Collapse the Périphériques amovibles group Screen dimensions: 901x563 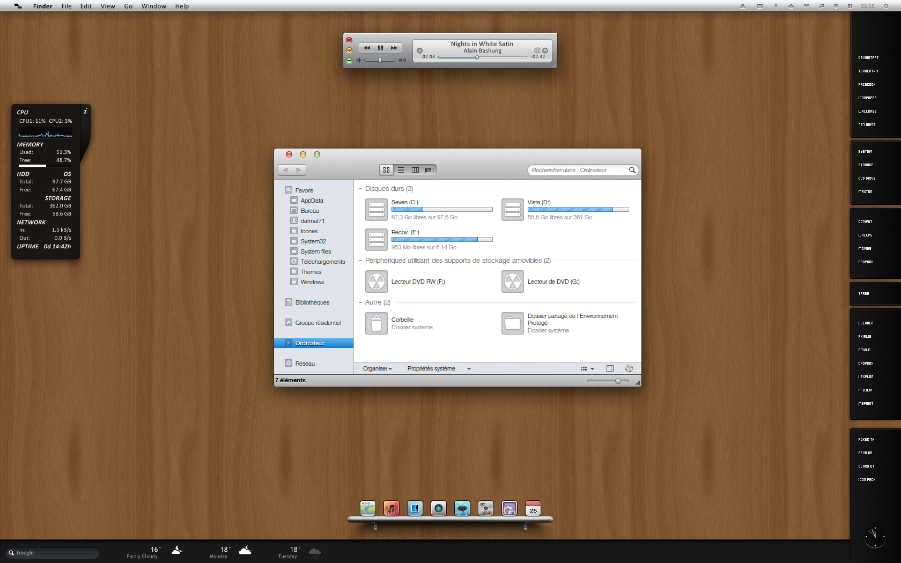[x=360, y=261]
